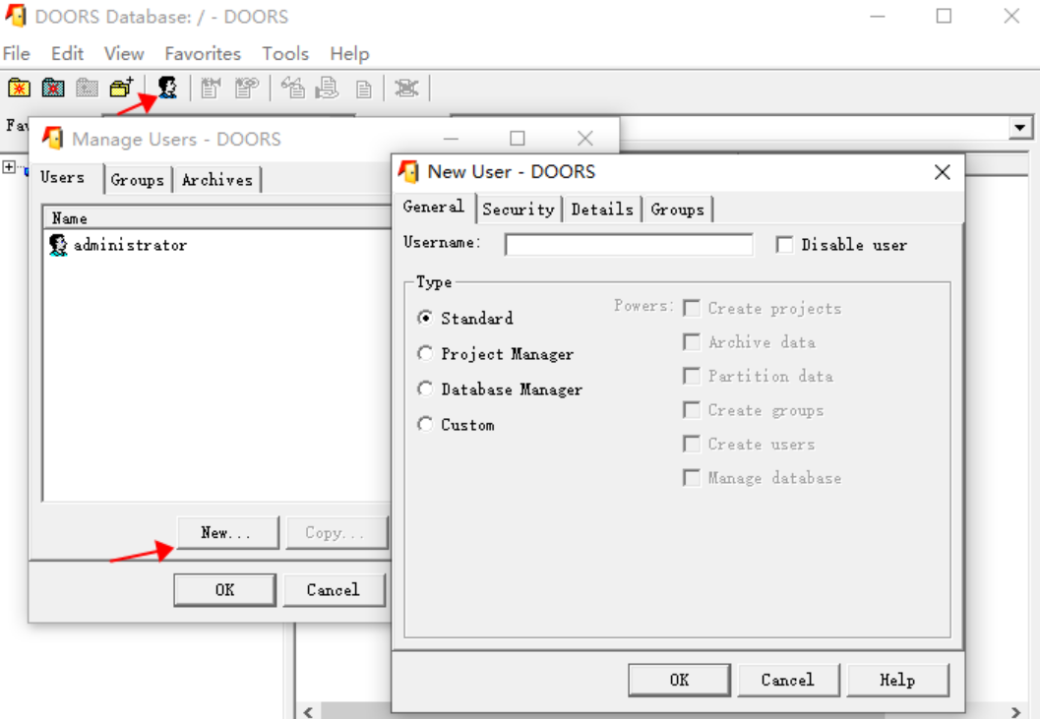Click the New... button in Manage Users
Viewport: 1040px width, 719px height.
[228, 533]
